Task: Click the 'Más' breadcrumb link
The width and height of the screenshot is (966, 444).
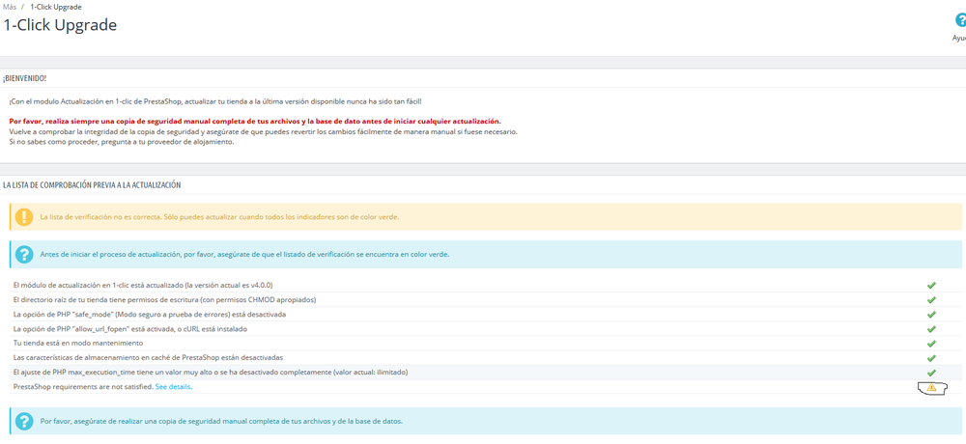Action: 10,7
